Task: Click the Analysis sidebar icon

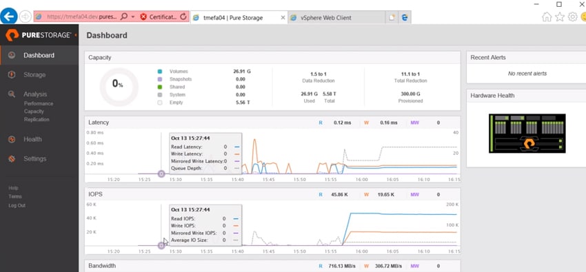Action: pyautogui.click(x=12, y=94)
